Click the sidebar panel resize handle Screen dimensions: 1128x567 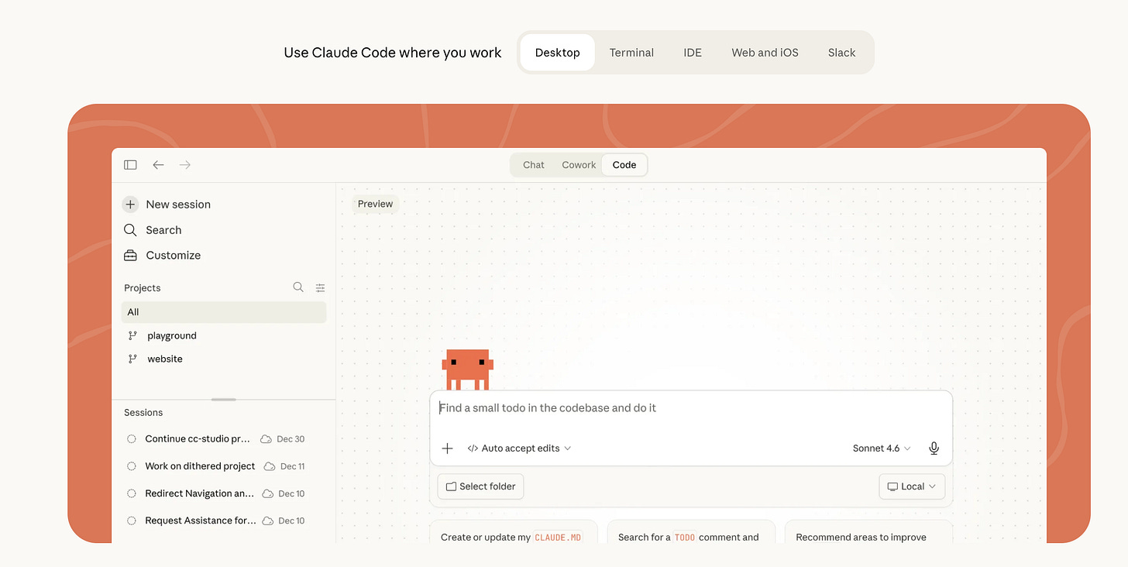coord(224,400)
